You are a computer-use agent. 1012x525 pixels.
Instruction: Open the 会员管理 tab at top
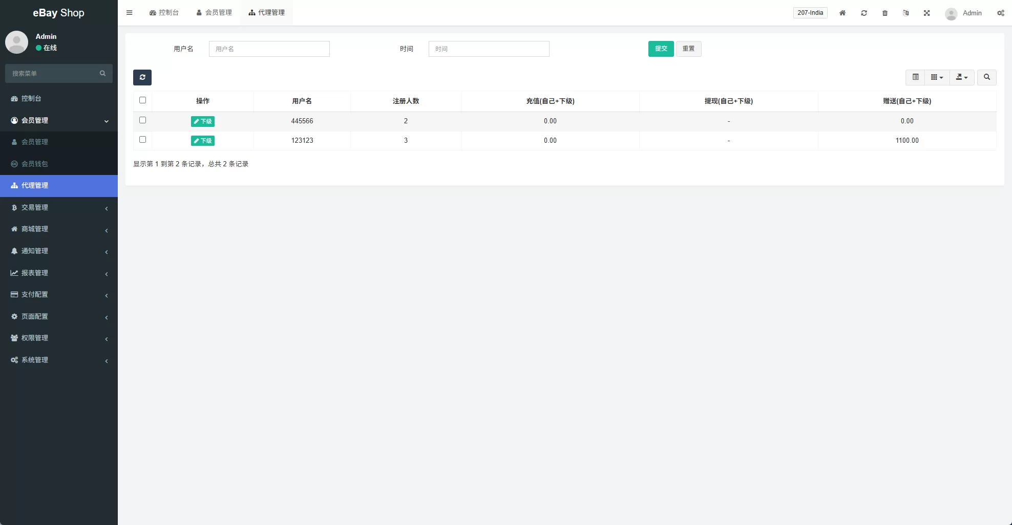point(214,12)
